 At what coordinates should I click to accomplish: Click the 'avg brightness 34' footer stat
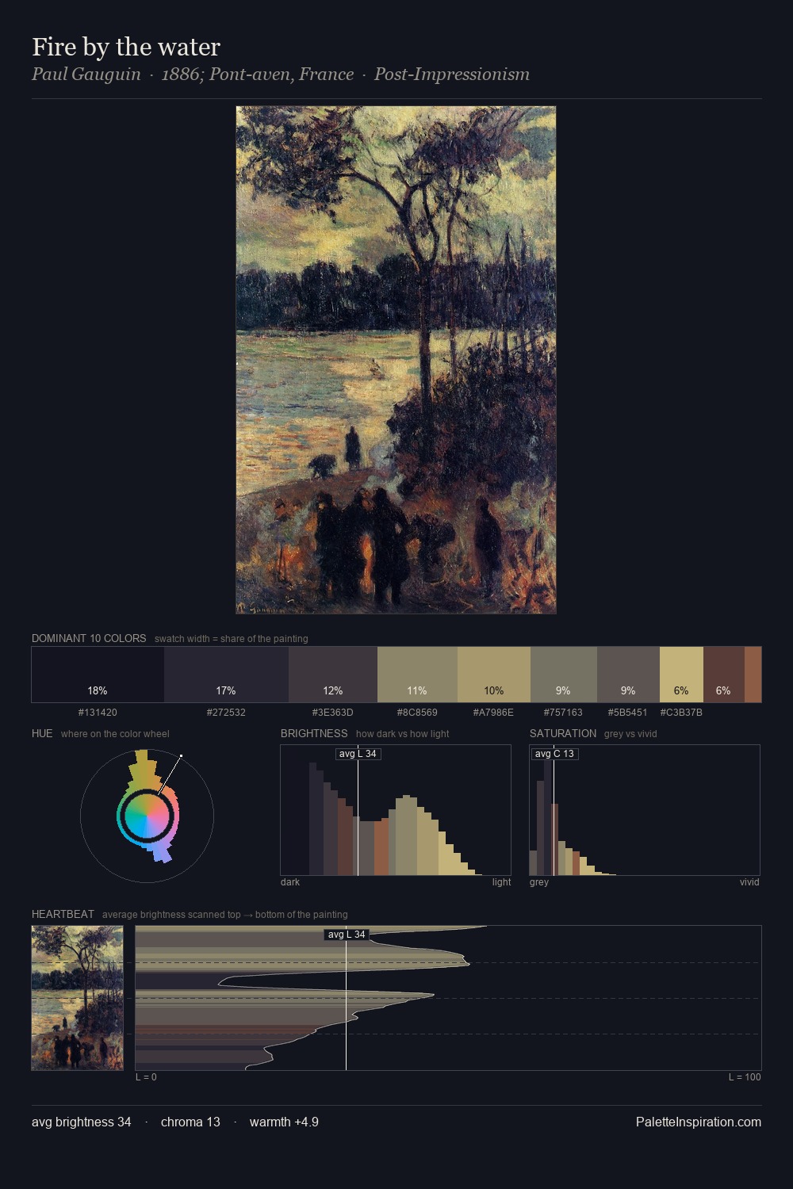tap(82, 1122)
